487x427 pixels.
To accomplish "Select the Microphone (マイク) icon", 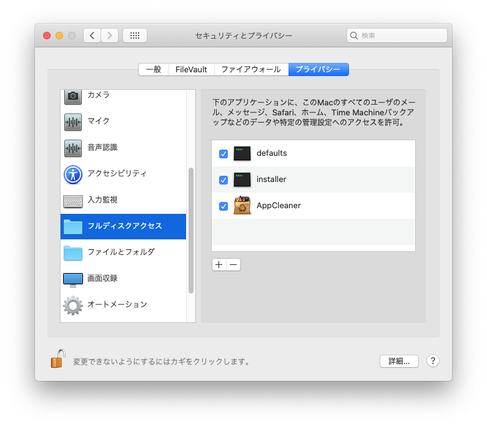I will [x=73, y=122].
